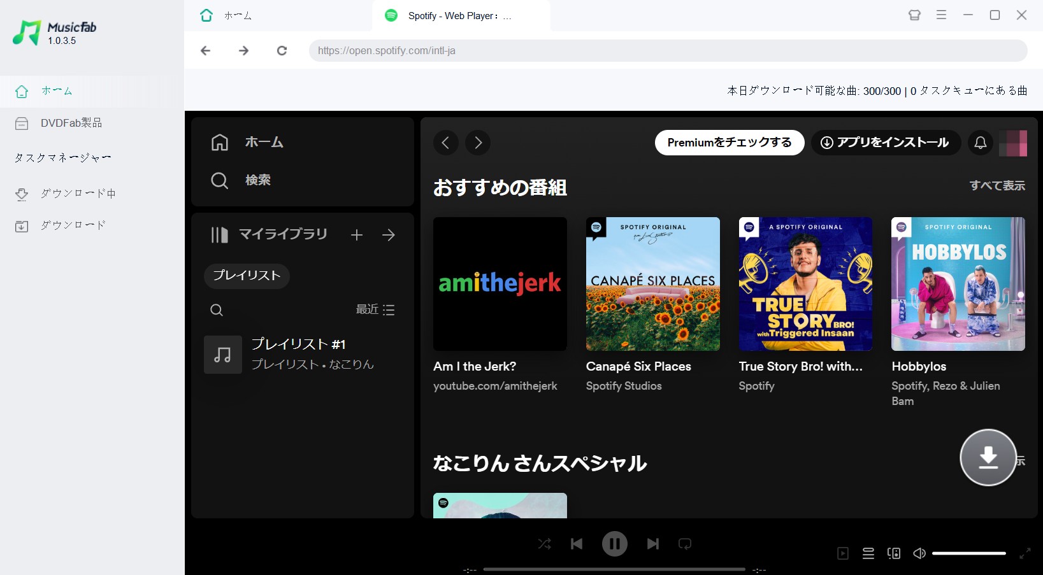Open the hamburger menu in title bar
This screenshot has width=1043, height=575.
coord(941,15)
